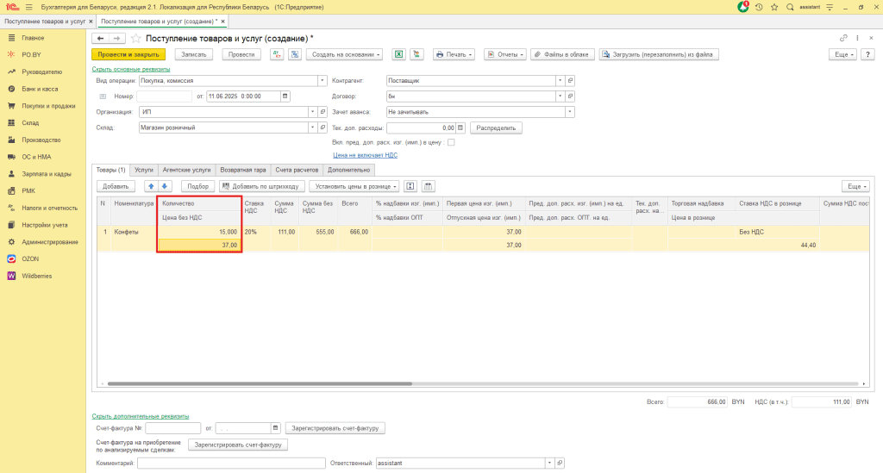The width and height of the screenshot is (883, 473).
Task: Move row down with blue arrow
Action: (x=165, y=186)
